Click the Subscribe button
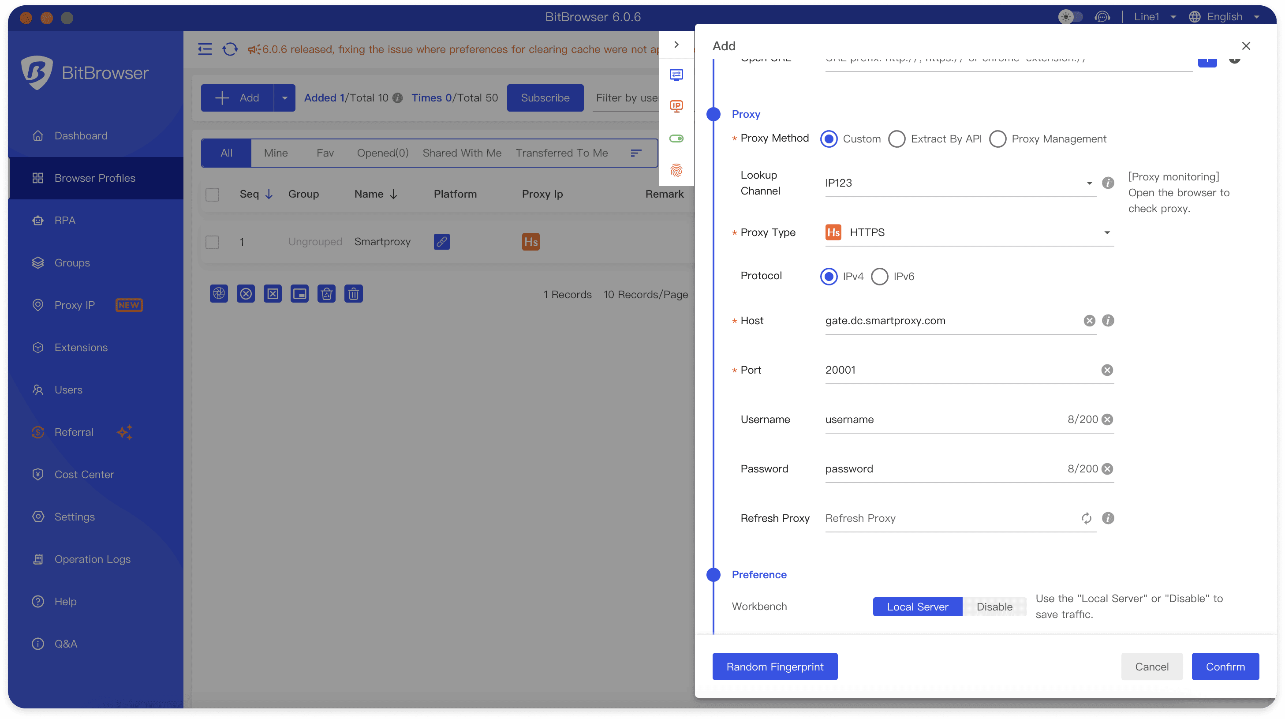 click(x=545, y=97)
